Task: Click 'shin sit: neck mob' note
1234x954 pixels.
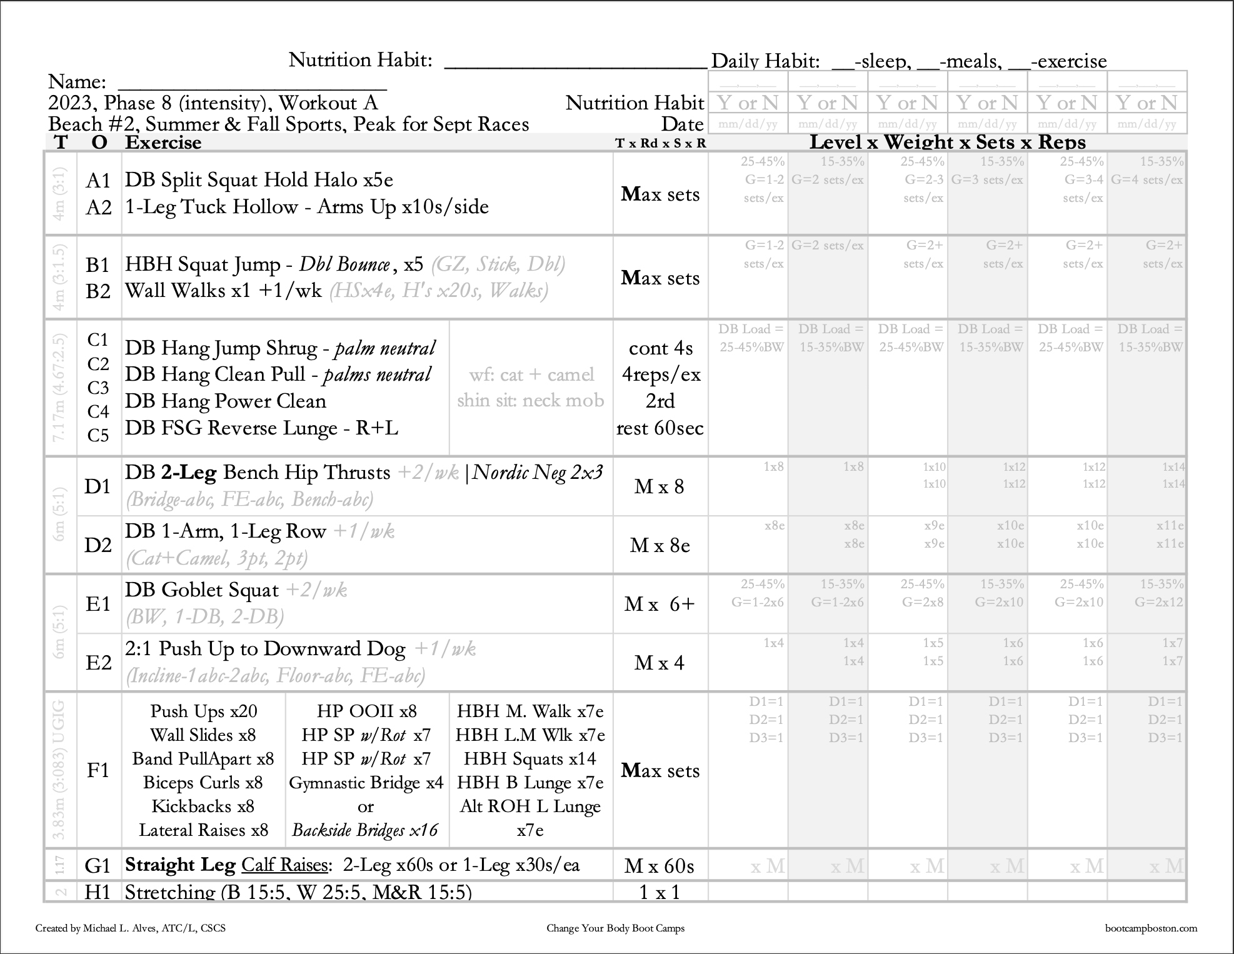Action: pos(530,400)
